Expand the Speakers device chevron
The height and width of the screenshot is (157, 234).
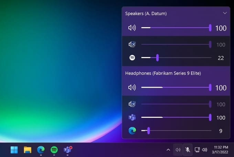click(x=225, y=13)
